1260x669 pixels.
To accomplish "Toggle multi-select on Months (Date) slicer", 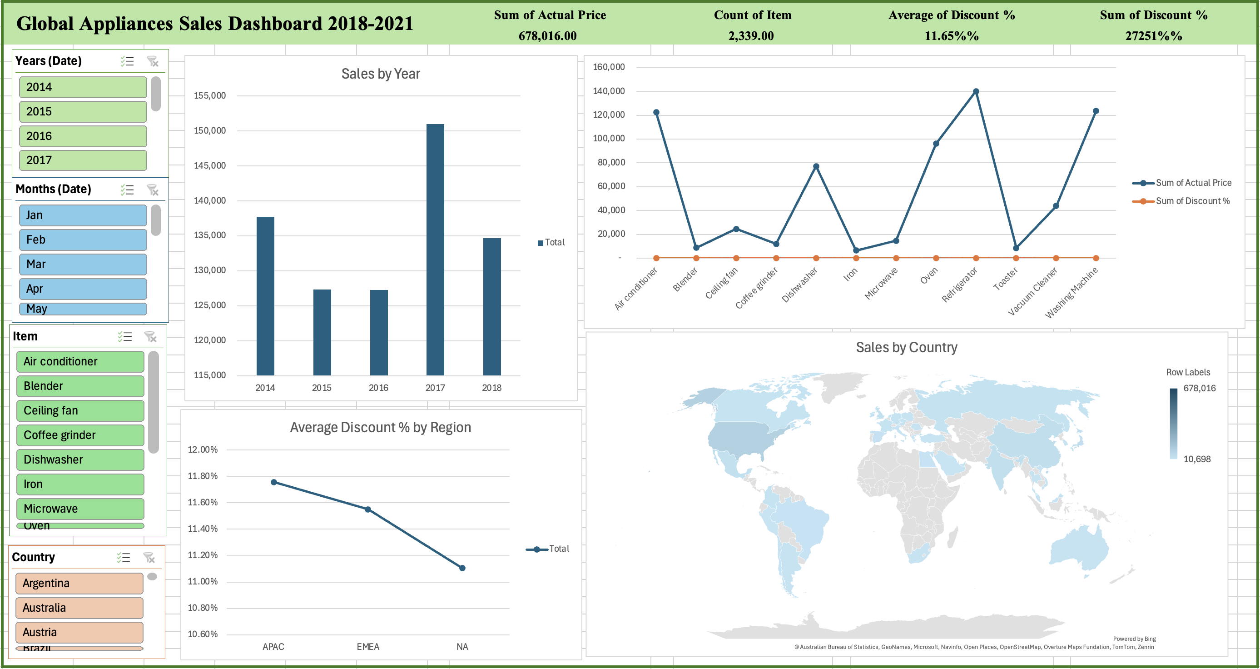I will coord(127,190).
